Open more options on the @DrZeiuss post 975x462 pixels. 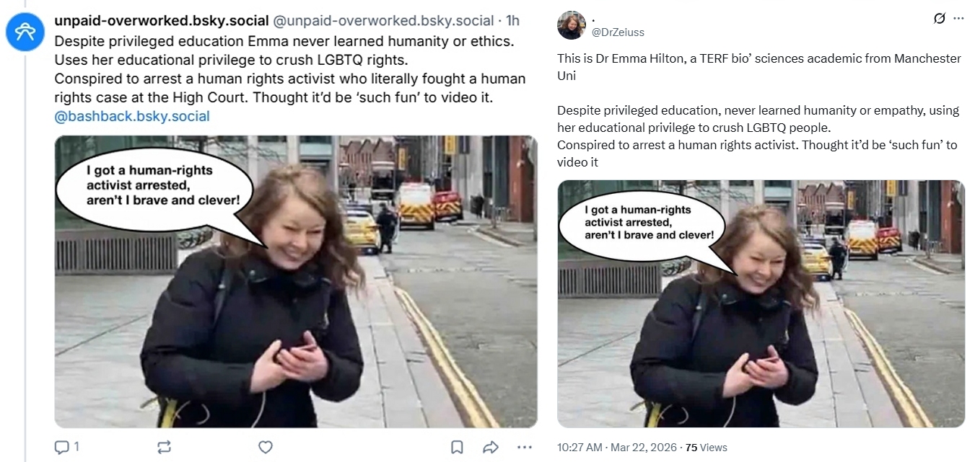point(958,19)
